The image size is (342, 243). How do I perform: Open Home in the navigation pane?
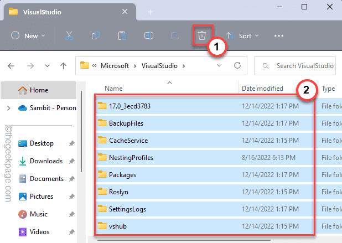click(x=39, y=90)
